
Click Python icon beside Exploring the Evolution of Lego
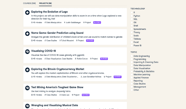(x=27, y=12)
